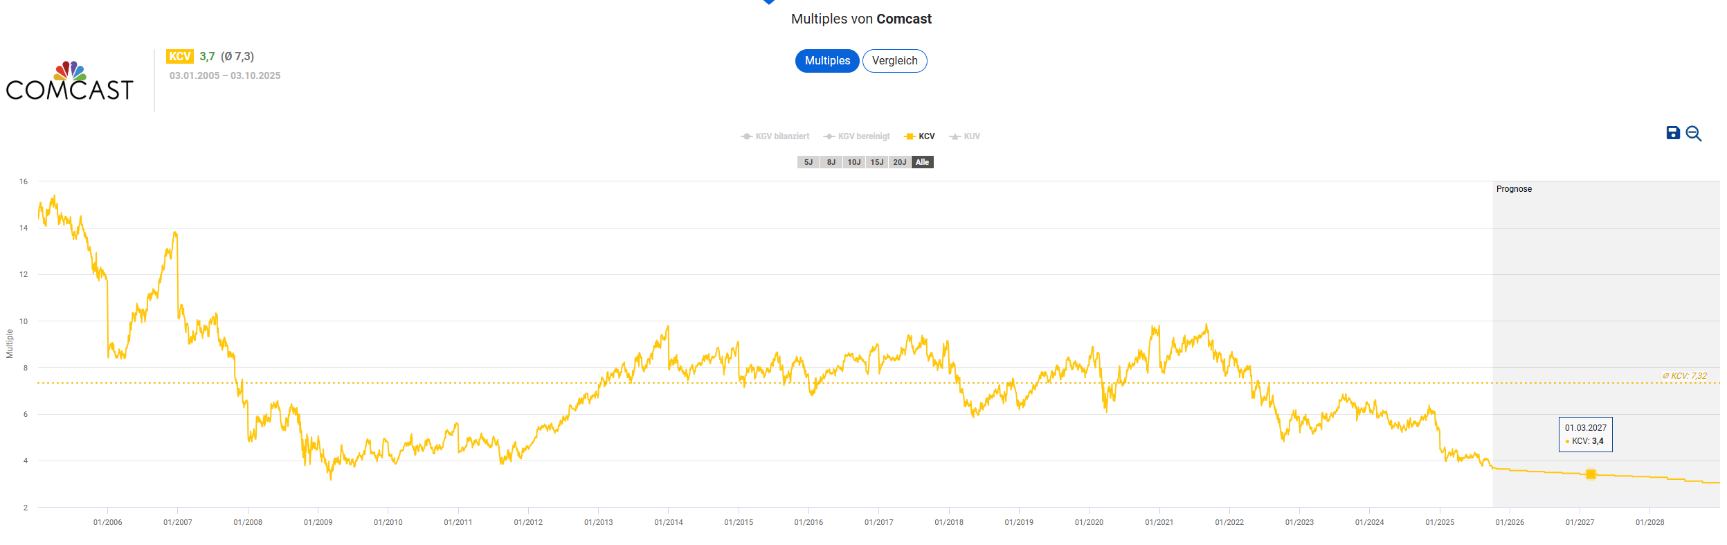Select the 20J time range

pyautogui.click(x=900, y=162)
